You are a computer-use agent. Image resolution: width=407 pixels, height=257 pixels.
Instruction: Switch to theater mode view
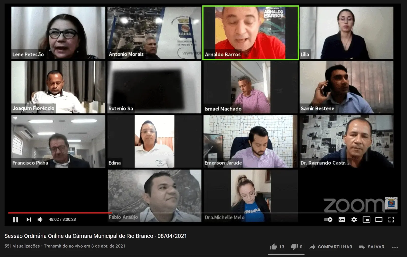point(379,219)
